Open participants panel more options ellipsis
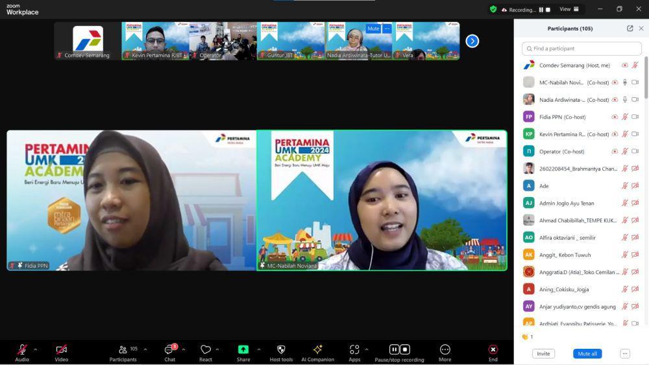 point(625,354)
